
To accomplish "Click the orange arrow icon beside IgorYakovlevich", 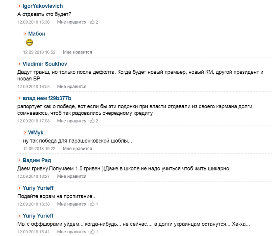I will coord(19,6).
